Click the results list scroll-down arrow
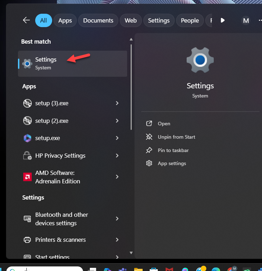 131,253
